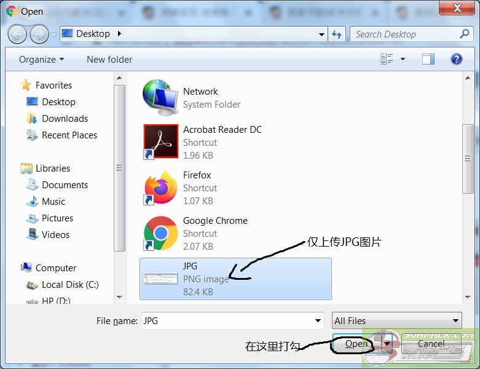Screen dimensions: 480x369
Task: Click the Forward navigation arrow button
Action: tap(39, 34)
